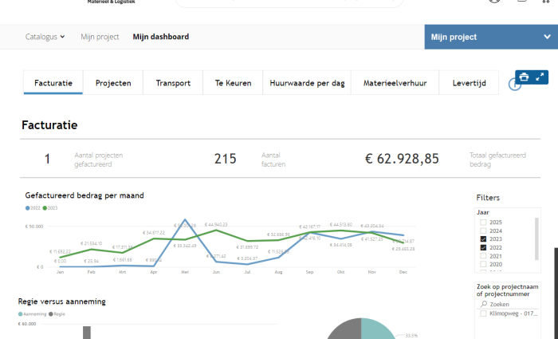Click the Mei axis label
Screen dimensions: 558x339
185,272
